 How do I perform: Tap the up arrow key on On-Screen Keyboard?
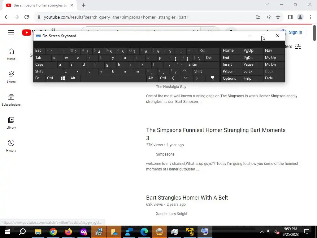tap(185, 71)
